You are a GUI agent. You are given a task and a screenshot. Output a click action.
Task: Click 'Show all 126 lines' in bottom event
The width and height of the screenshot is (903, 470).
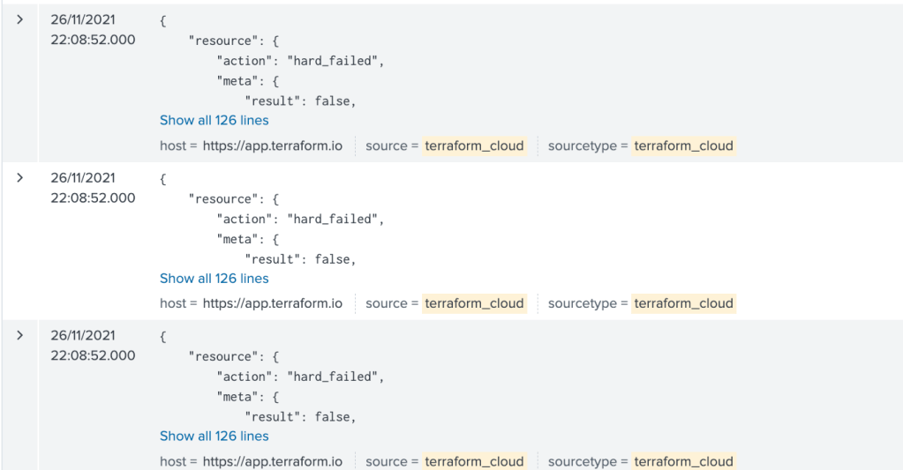214,436
